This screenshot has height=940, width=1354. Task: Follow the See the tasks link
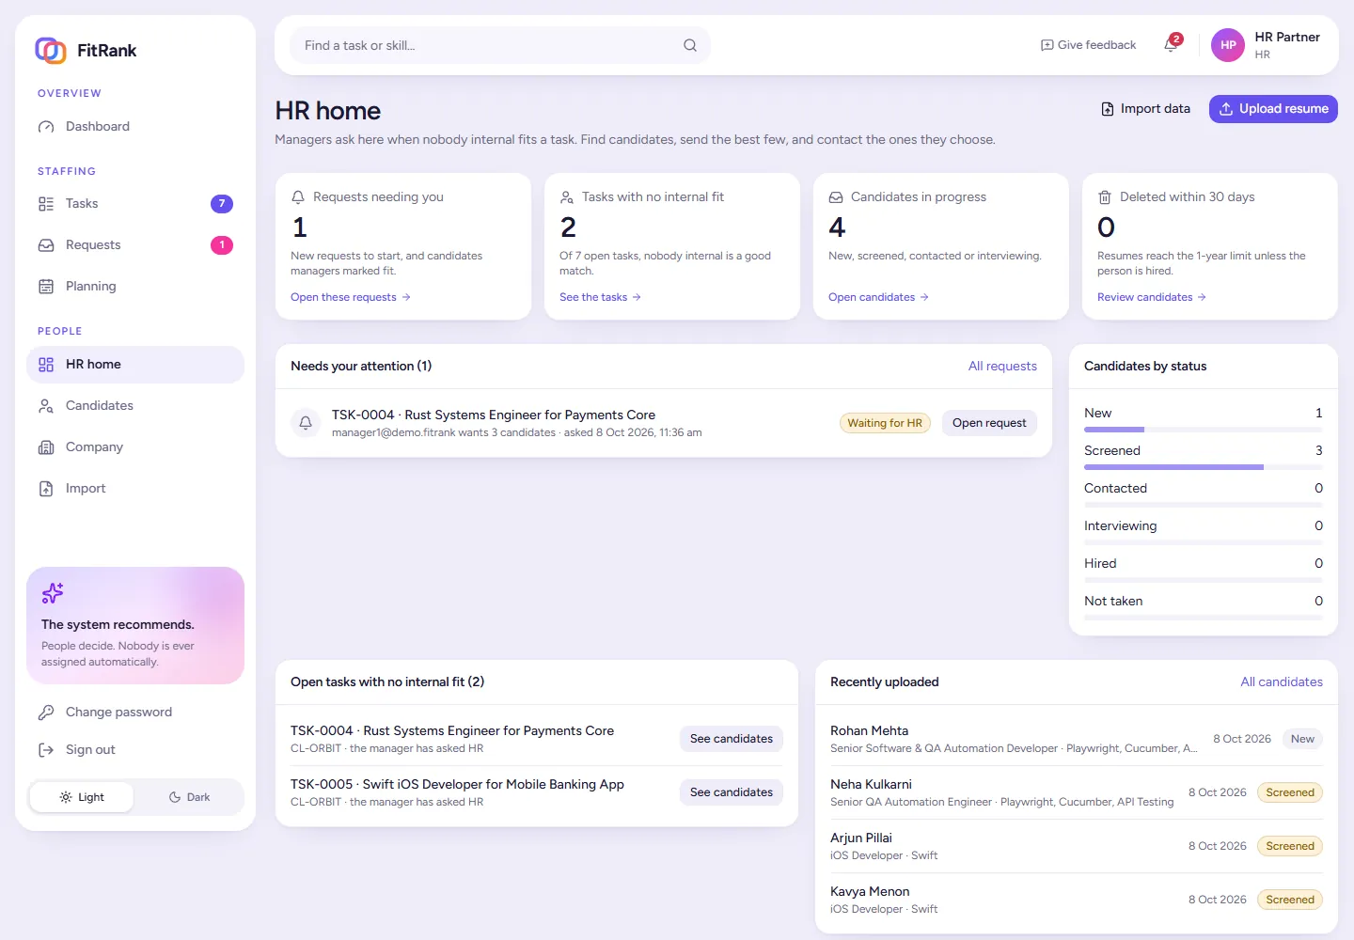coord(600,297)
